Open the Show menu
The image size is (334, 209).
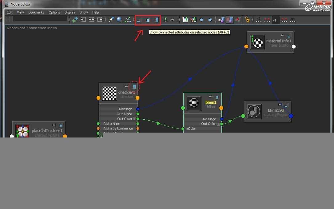pyautogui.click(x=84, y=12)
